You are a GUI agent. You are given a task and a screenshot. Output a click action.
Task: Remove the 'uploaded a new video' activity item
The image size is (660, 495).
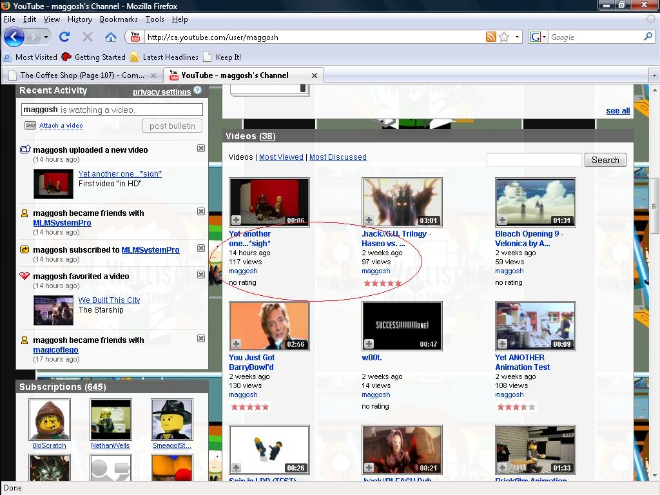tap(201, 148)
